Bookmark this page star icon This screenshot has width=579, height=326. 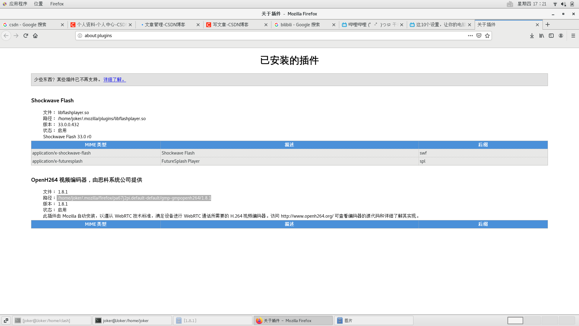(487, 36)
